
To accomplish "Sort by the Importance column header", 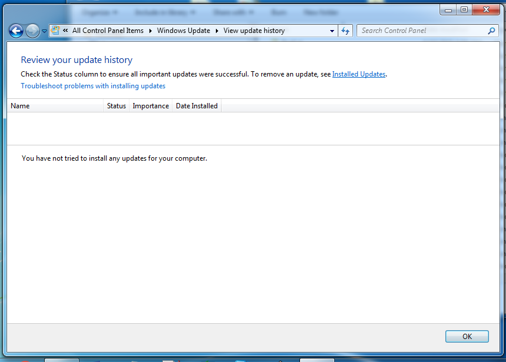I will pyautogui.click(x=151, y=106).
